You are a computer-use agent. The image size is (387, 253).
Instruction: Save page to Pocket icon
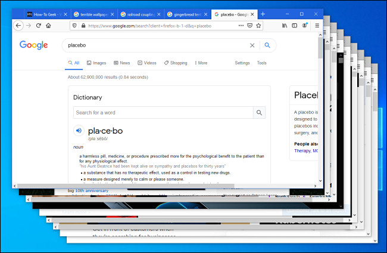coord(250,26)
